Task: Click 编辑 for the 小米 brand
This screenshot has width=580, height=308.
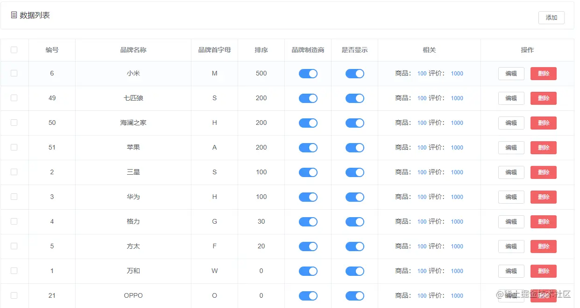Action: point(511,74)
